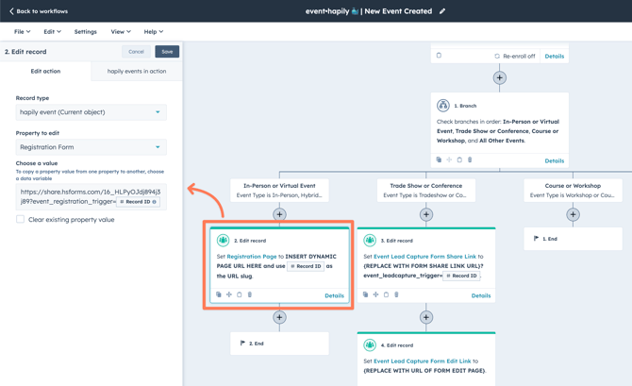Expand the Property to edit dropdown
This screenshot has height=386, width=632.
click(91, 147)
